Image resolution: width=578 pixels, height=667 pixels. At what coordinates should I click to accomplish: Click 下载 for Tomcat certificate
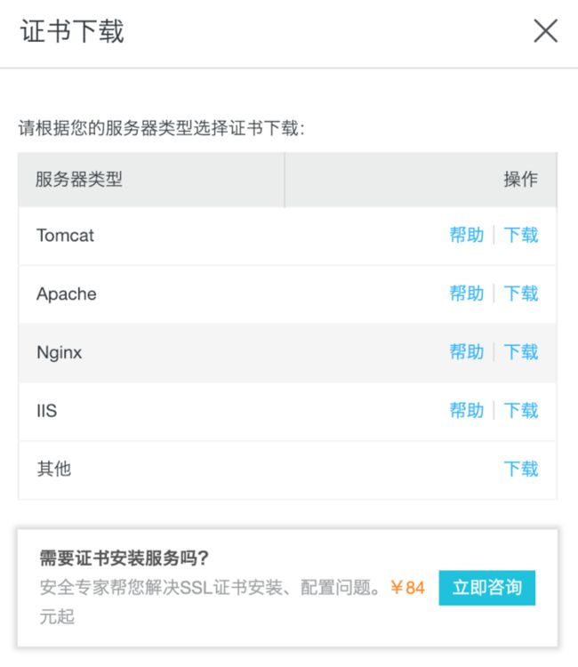pyautogui.click(x=521, y=235)
